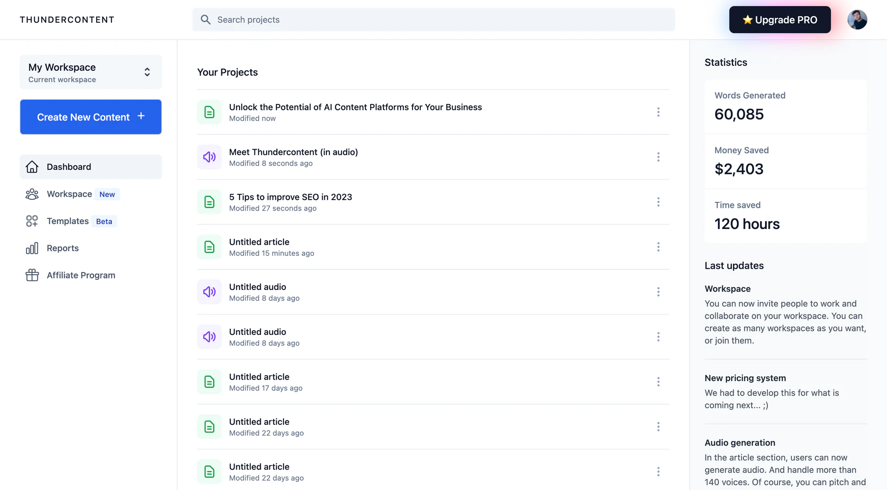
Task: Expand the My Workspace switcher chevrons
Action: [x=146, y=72]
